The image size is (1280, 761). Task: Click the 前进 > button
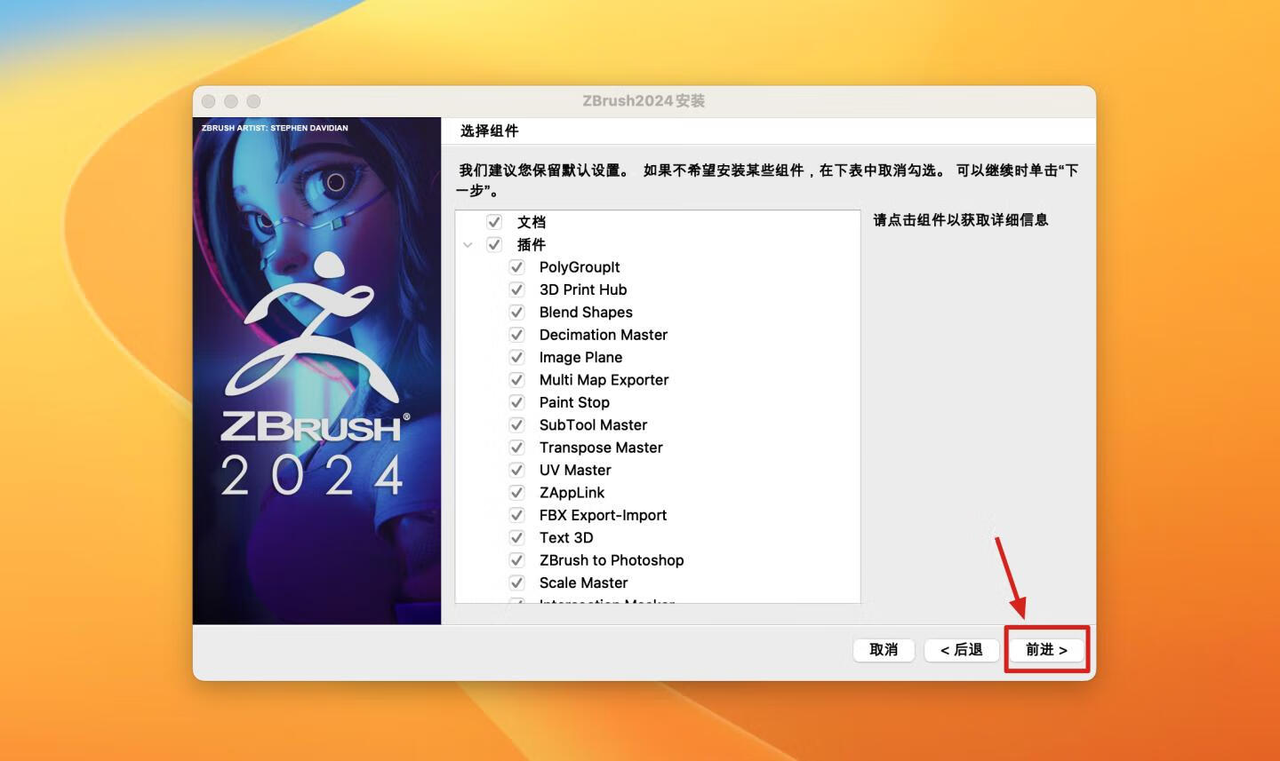(1046, 650)
